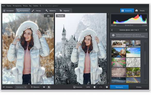Open the Файл menu
The width and height of the screenshot is (151, 95).
point(3,6)
